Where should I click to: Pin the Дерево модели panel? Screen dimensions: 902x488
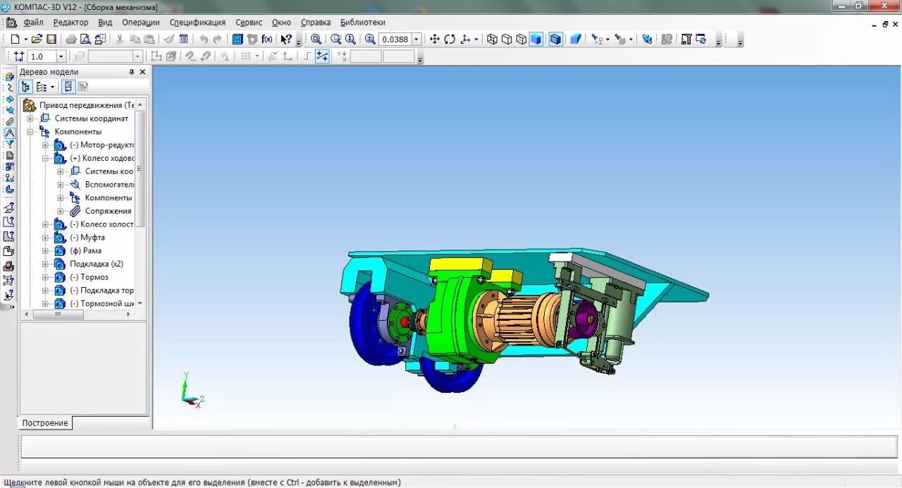coord(131,72)
